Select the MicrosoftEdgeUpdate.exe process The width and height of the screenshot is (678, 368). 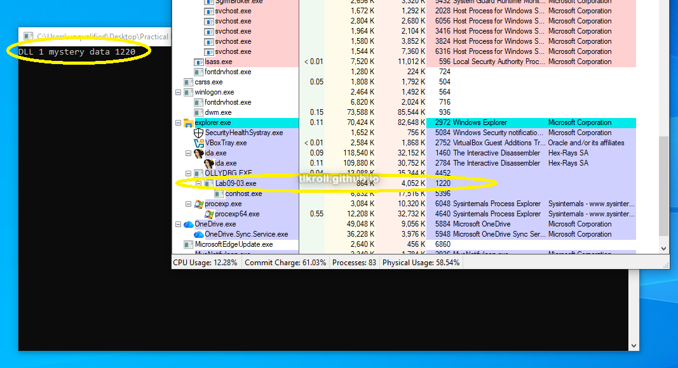point(233,244)
